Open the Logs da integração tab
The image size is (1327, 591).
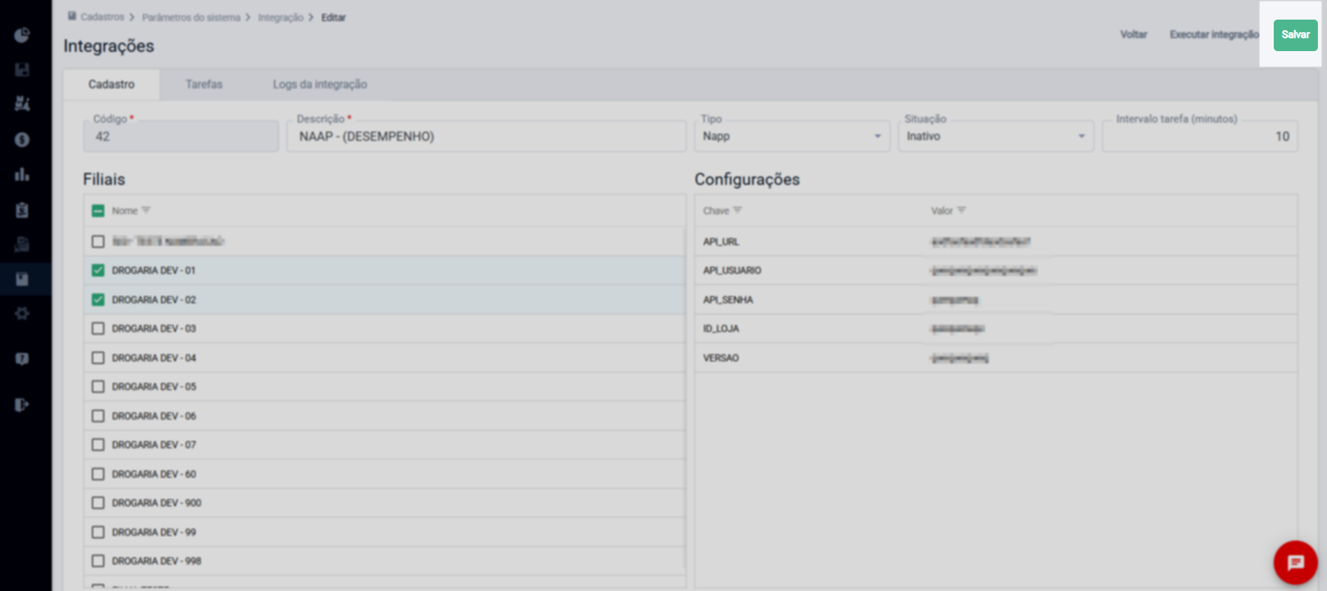[319, 85]
